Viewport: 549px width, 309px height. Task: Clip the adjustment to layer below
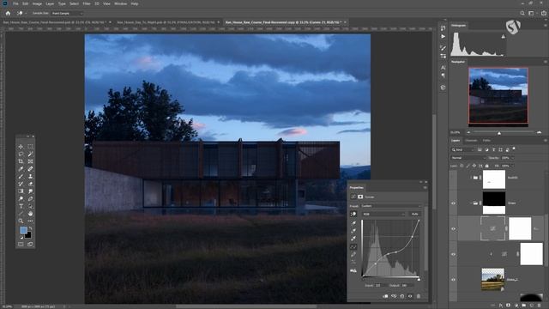click(x=385, y=296)
